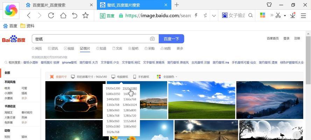This screenshot has width=311, height=140.
Task: Open the 视频 search category
Action: click(x=69, y=49)
